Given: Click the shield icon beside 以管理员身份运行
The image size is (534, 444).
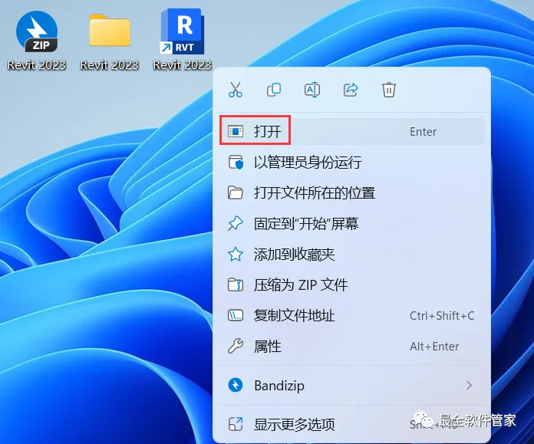Looking at the screenshot, I should (x=236, y=163).
